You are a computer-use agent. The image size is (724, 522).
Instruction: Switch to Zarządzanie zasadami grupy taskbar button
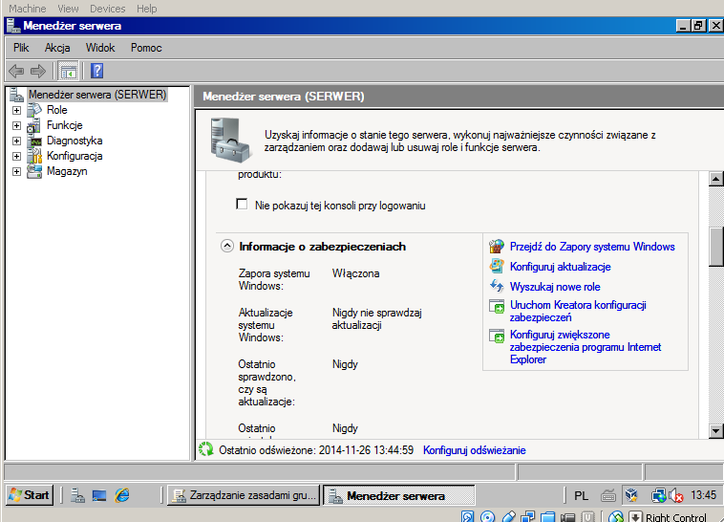[244, 495]
